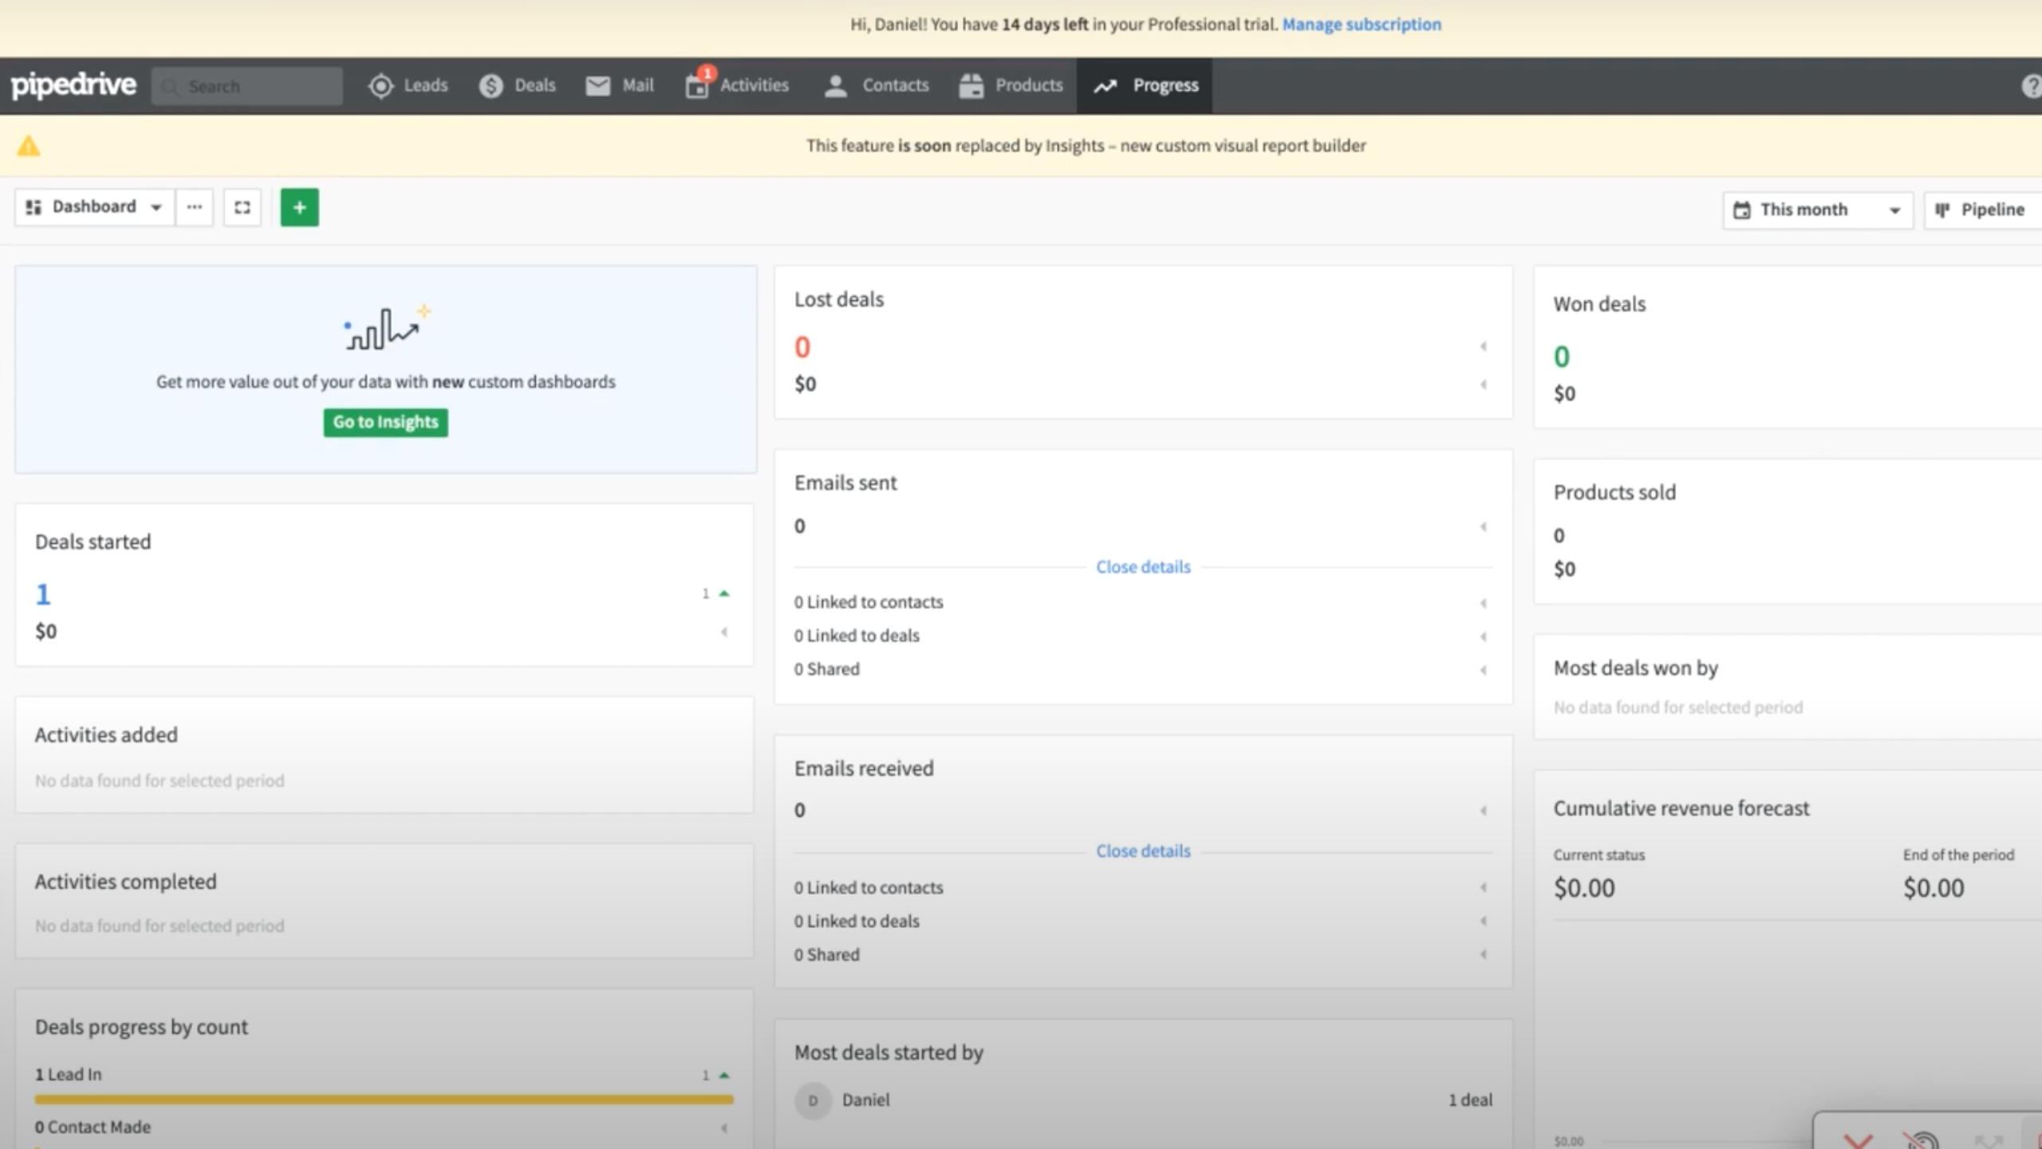The width and height of the screenshot is (2042, 1149).
Task: Open the Mail tab
Action: click(620, 85)
